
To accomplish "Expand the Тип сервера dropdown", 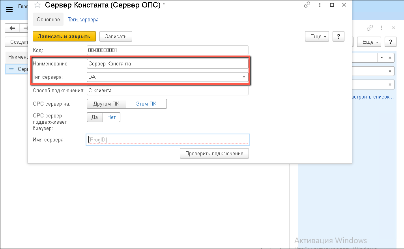I will pyautogui.click(x=244, y=77).
